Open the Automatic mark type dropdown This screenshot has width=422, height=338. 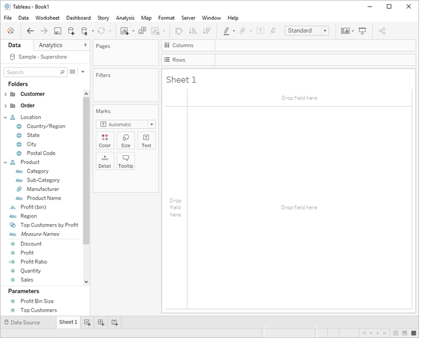[x=126, y=125]
